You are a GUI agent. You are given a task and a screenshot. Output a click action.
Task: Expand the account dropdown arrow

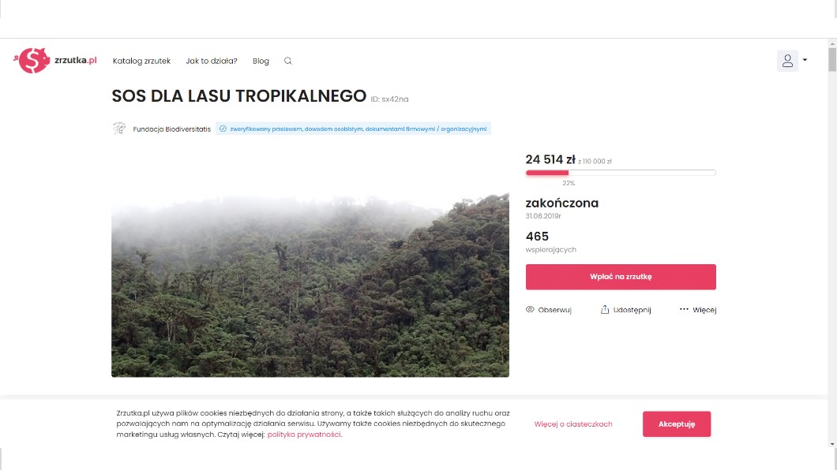tap(805, 60)
